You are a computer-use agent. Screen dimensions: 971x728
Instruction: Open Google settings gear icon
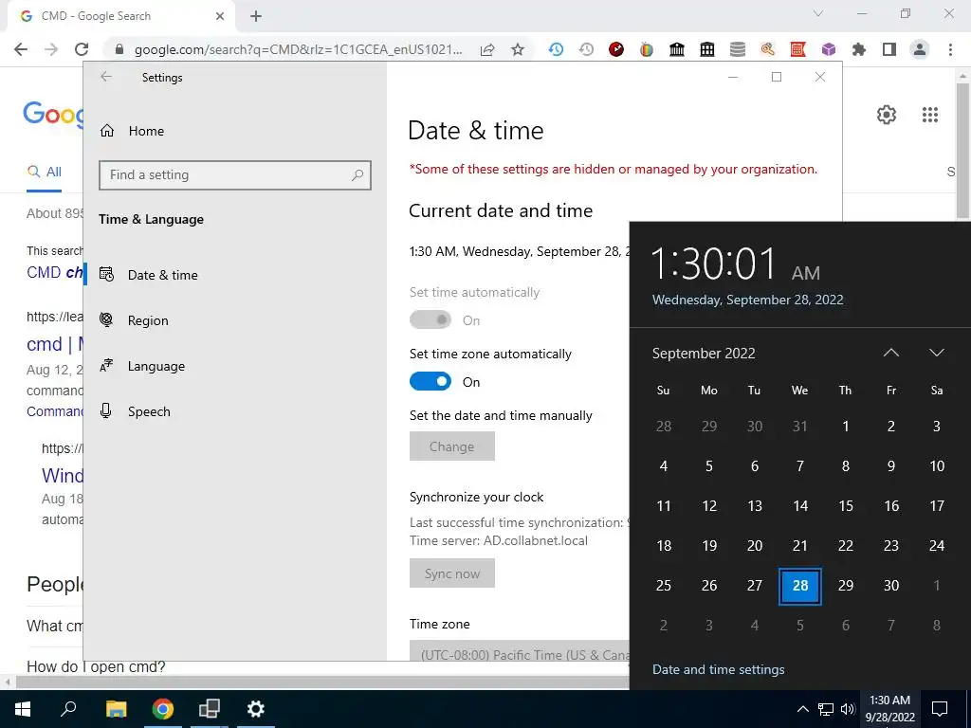[887, 115]
